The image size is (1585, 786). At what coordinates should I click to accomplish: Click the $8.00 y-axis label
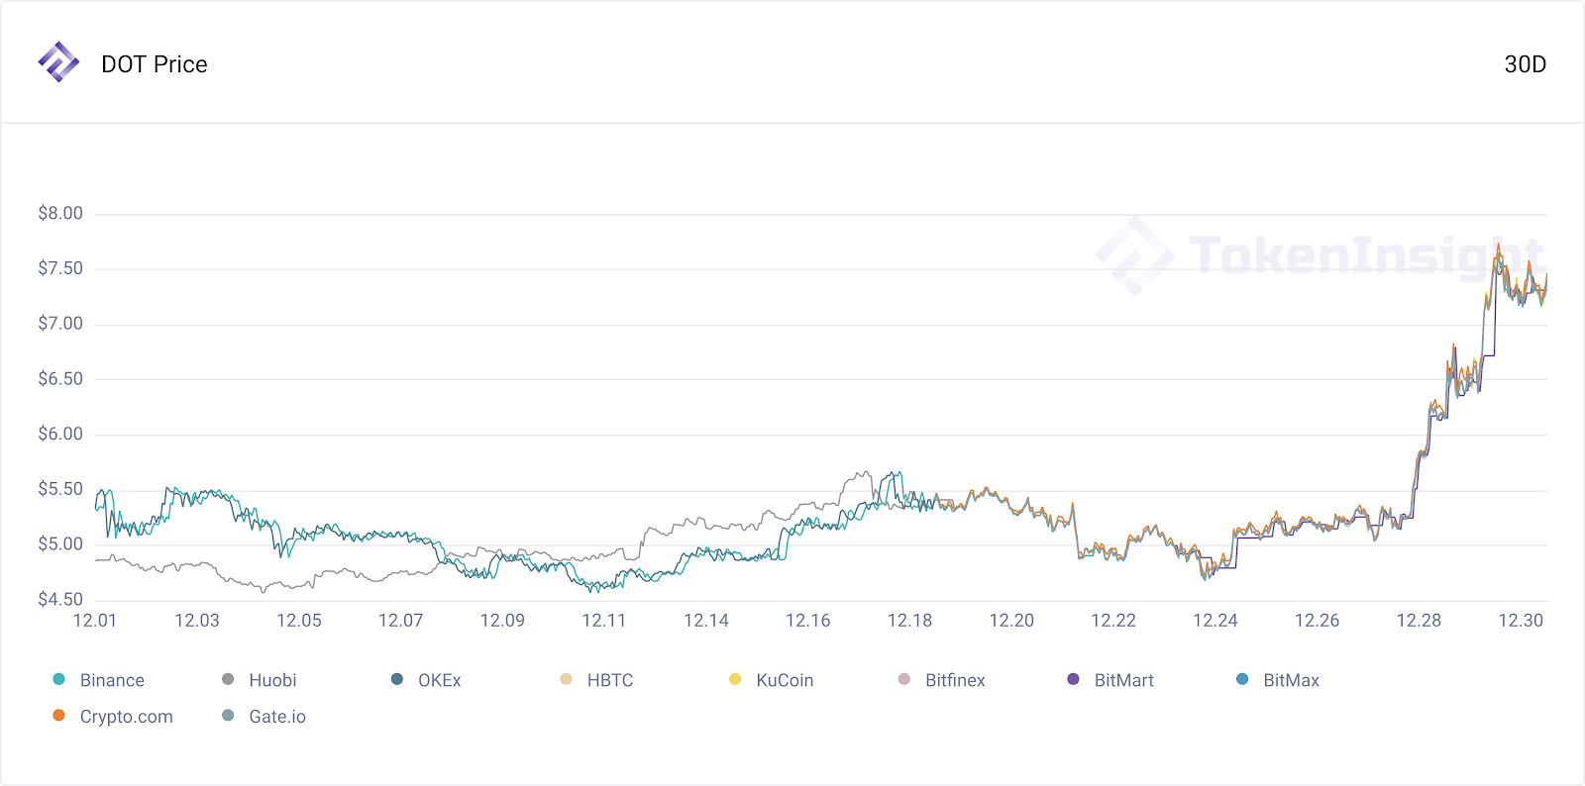60,213
